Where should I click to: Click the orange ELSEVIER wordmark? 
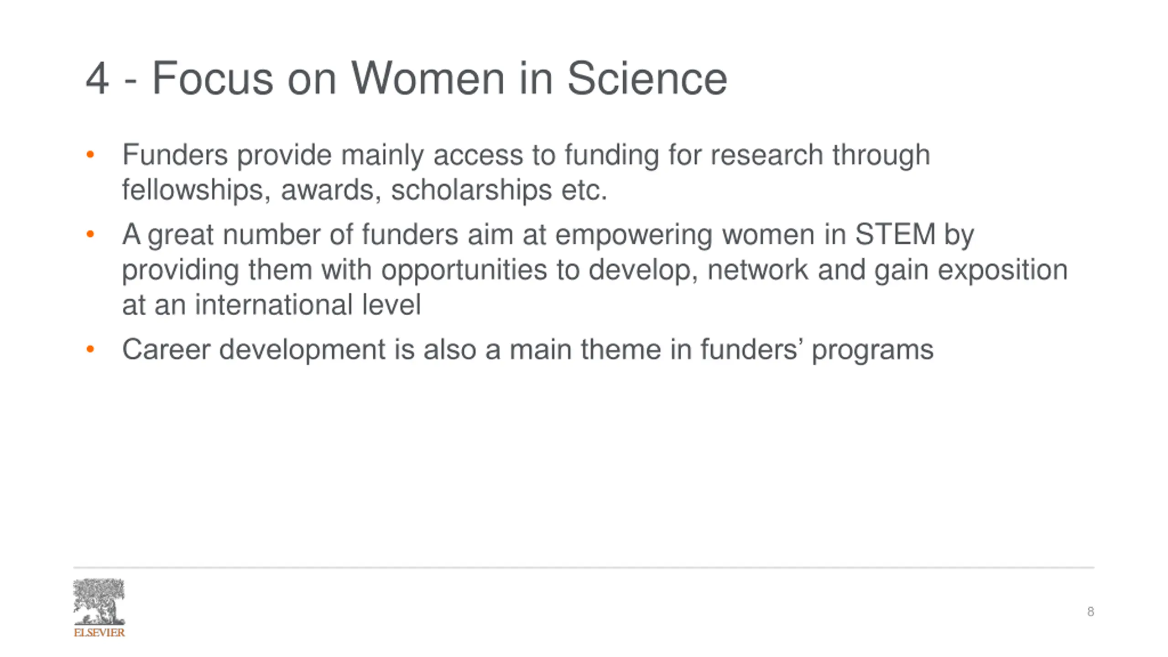99,632
